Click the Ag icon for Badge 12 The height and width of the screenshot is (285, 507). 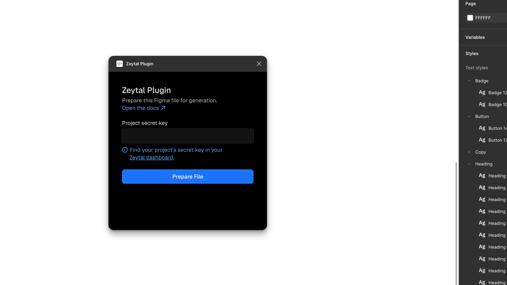482,92
